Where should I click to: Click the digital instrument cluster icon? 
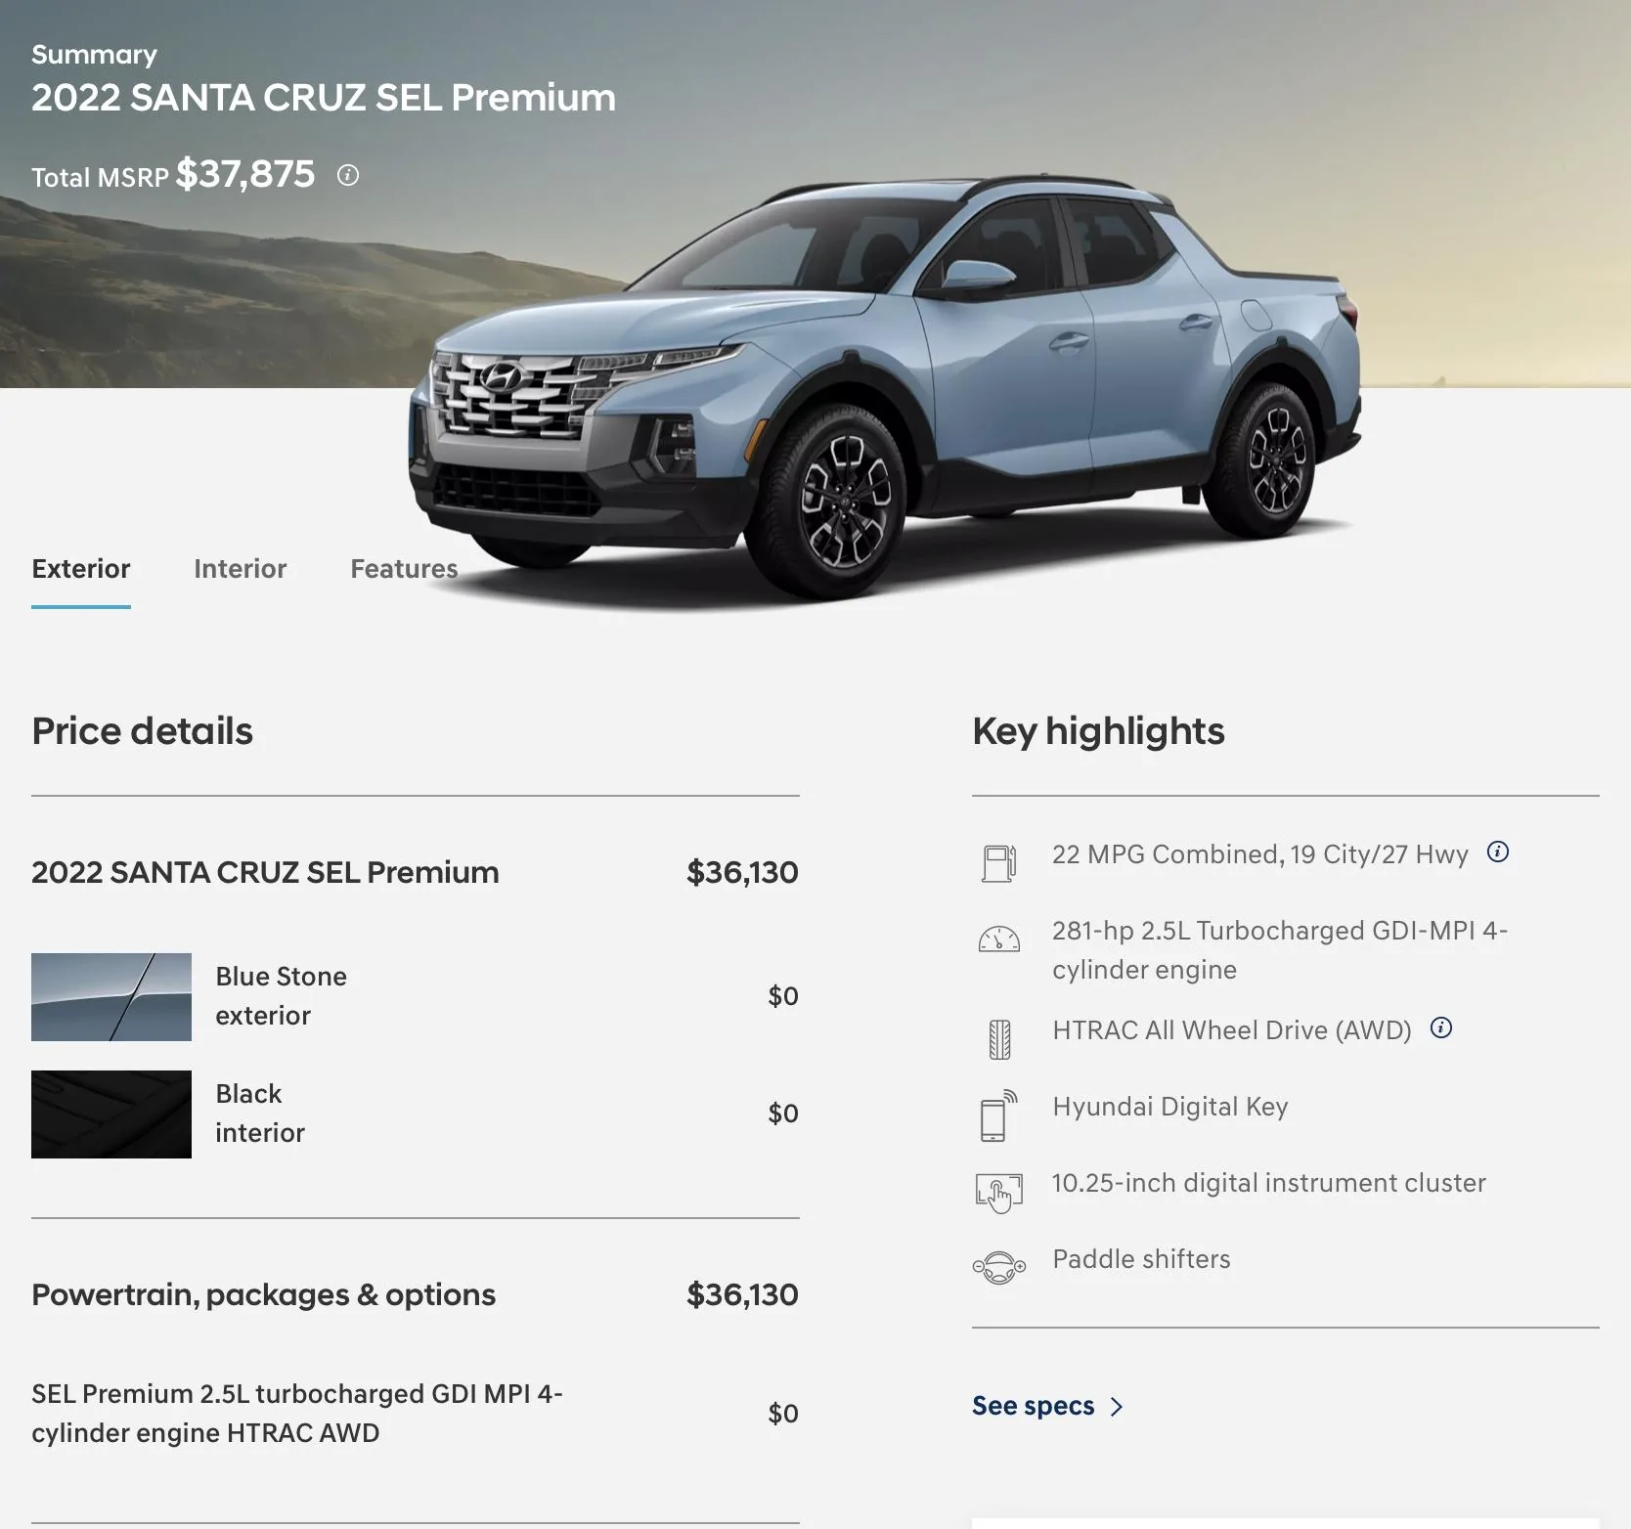point(999,1193)
